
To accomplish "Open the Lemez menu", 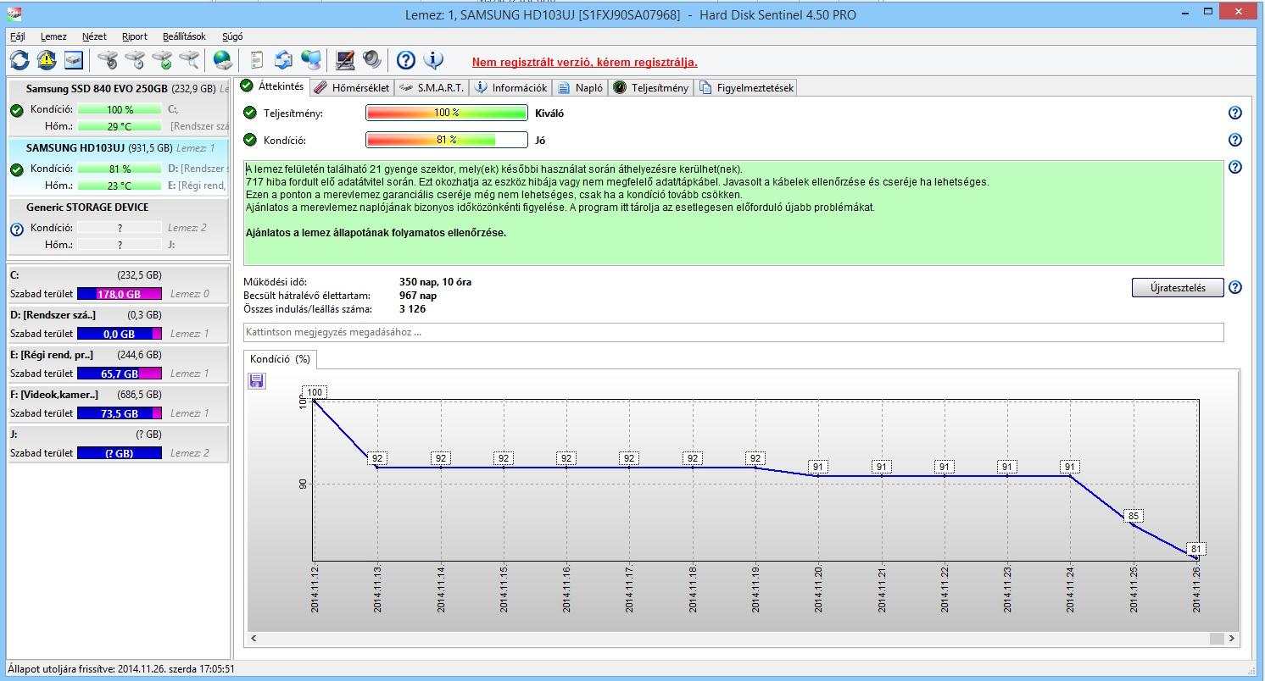I will click(x=53, y=36).
